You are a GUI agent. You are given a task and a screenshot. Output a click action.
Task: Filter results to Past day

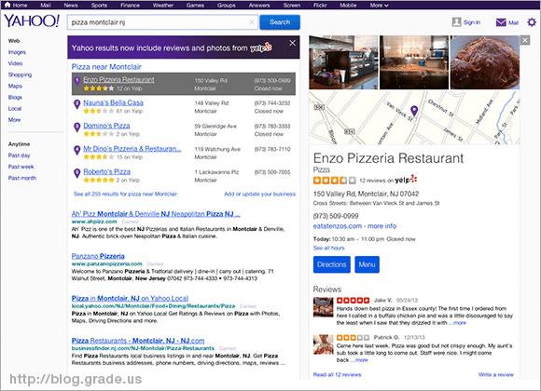click(19, 155)
